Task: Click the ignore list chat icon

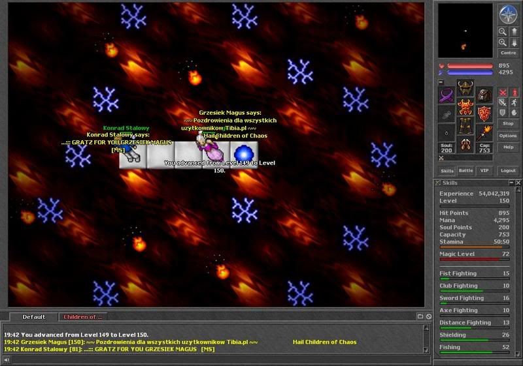Action: coord(429,316)
